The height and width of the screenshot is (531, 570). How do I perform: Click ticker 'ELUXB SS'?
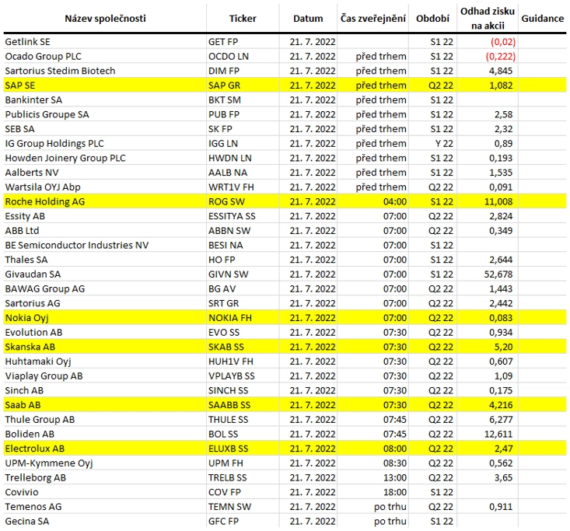pos(228,449)
